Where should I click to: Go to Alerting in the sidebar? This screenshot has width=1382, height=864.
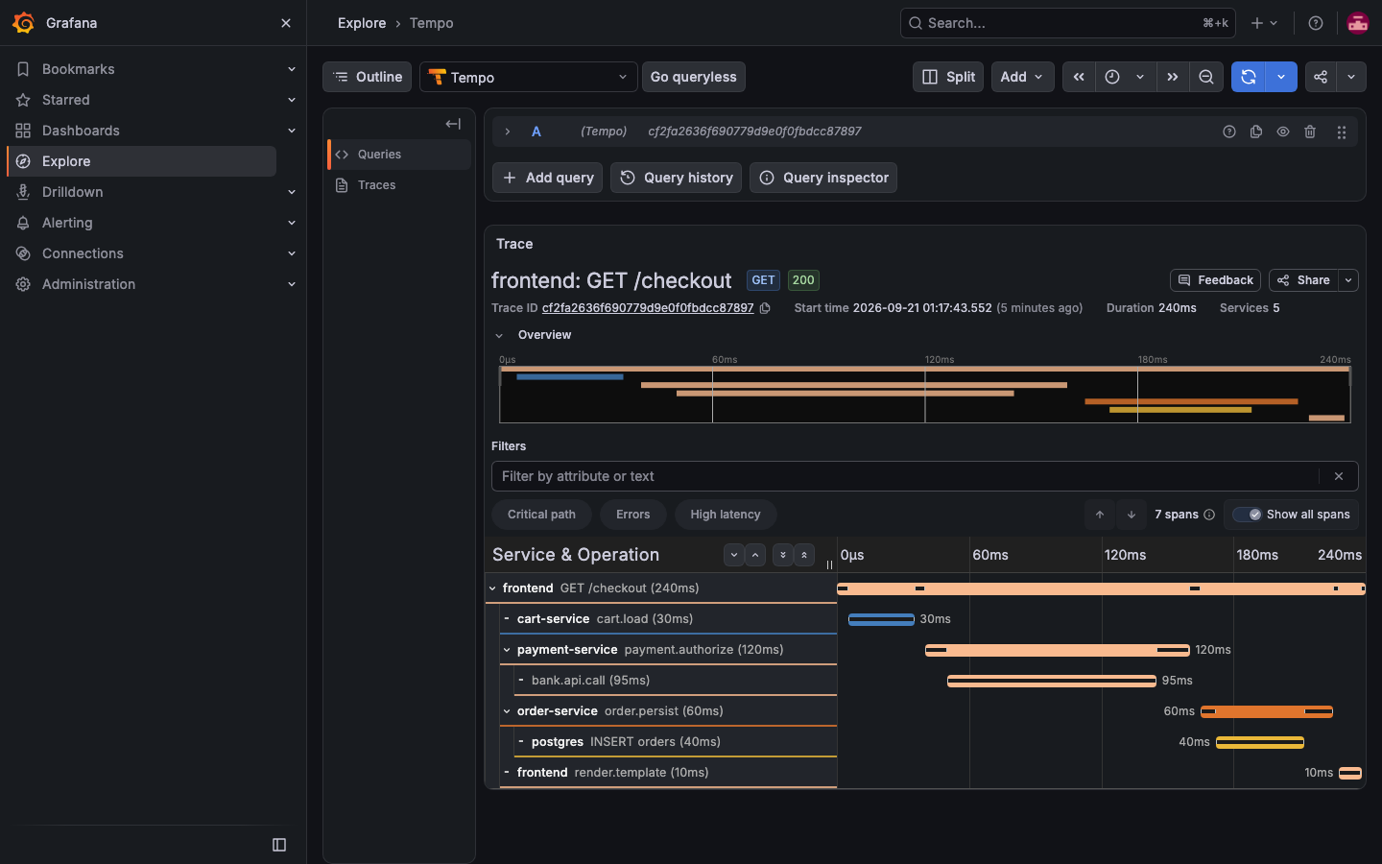(67, 223)
